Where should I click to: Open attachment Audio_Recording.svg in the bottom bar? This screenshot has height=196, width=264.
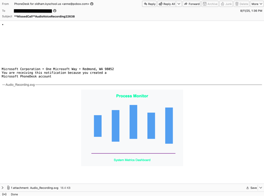[x=44, y=188]
